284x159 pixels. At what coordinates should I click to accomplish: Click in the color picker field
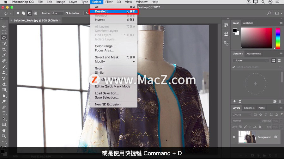pos(256,38)
